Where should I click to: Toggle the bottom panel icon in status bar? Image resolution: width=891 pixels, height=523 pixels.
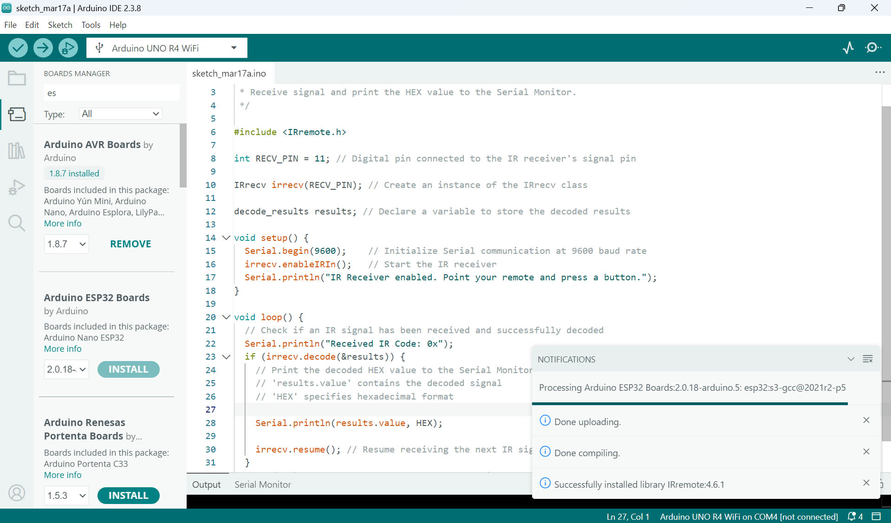[x=876, y=517]
